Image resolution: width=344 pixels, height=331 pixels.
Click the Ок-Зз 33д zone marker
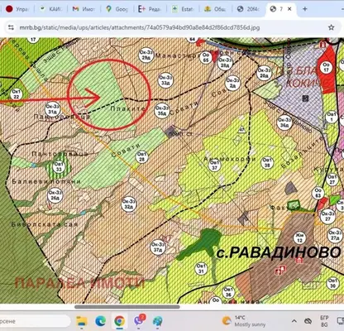point(165,80)
